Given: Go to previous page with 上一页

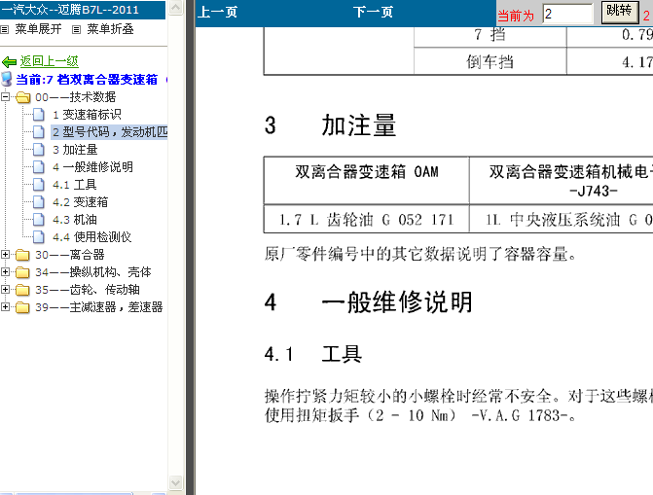Looking at the screenshot, I should 217,12.
